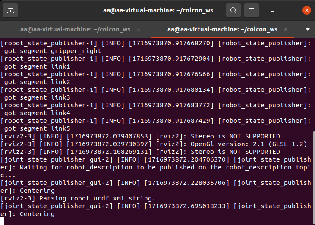Close the first terminal tab

[139, 29]
